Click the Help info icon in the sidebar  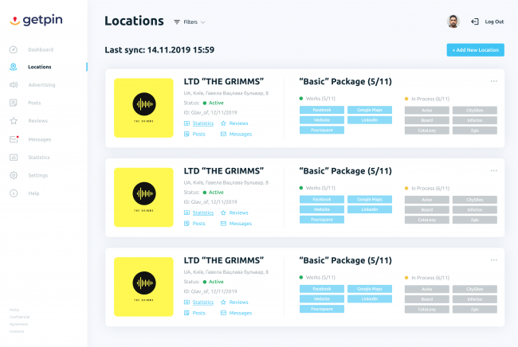(14, 193)
